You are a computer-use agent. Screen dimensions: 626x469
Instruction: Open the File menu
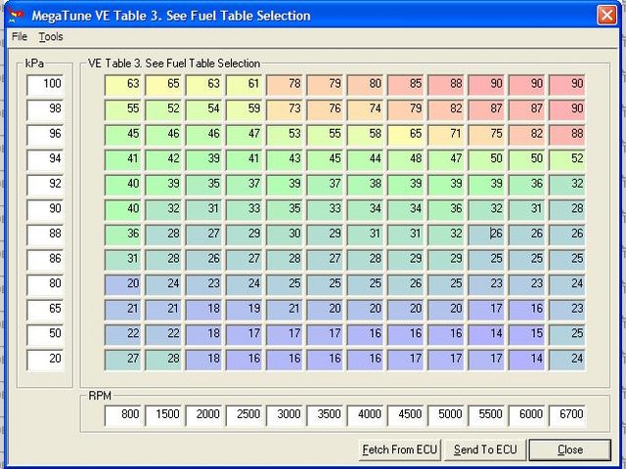[20, 37]
